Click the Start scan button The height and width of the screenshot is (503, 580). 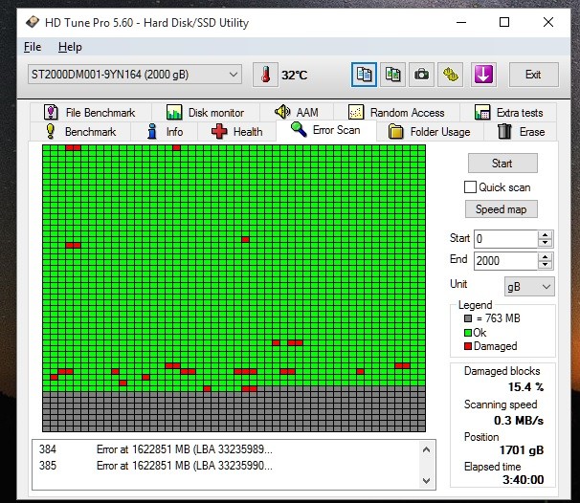coord(502,163)
